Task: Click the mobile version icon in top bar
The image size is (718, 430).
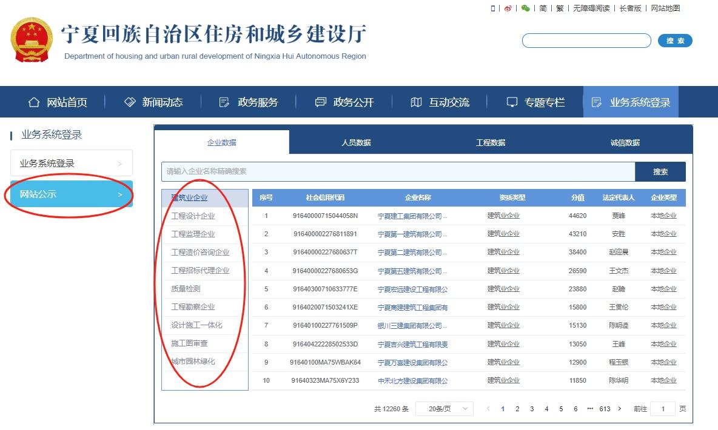Action: coord(492,8)
